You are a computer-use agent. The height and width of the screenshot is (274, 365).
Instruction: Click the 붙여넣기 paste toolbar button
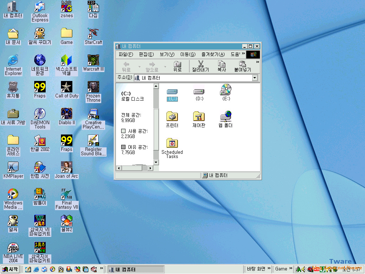tap(242, 67)
